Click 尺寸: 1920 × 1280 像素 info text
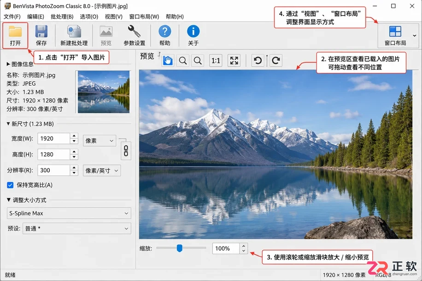 [x=37, y=100]
